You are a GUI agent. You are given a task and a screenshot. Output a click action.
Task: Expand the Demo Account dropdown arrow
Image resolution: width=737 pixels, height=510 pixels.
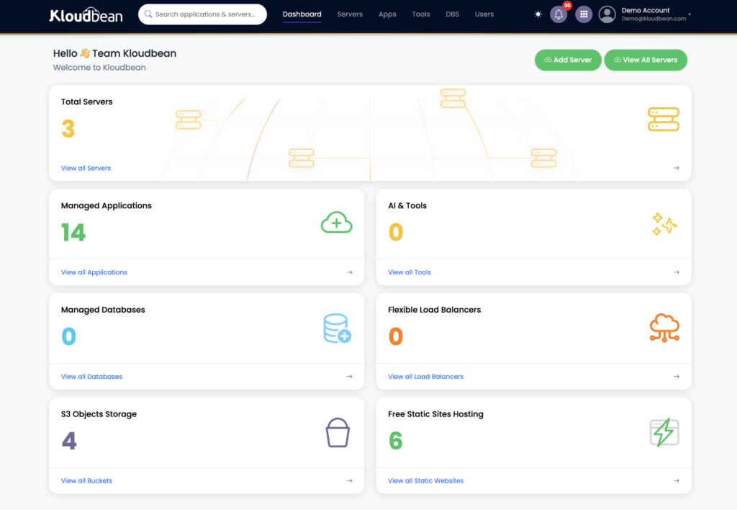click(x=689, y=14)
